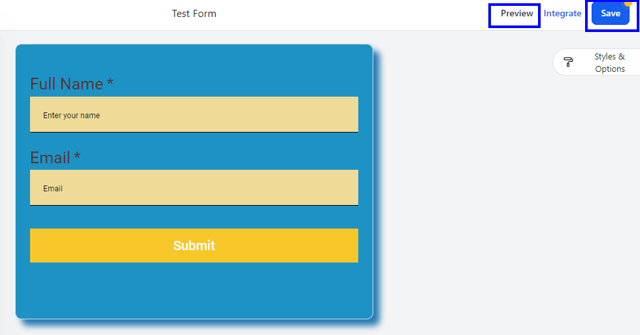Open the form Preview
640x335 pixels.
516,14
